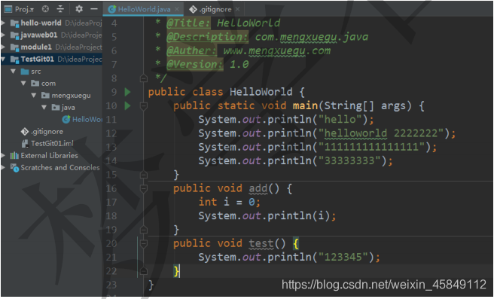
Task: Hide the Project panel with minus icon
Action: click(x=94, y=9)
